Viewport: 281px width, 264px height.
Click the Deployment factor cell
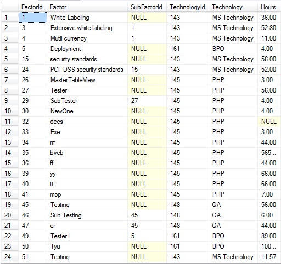coord(87,49)
